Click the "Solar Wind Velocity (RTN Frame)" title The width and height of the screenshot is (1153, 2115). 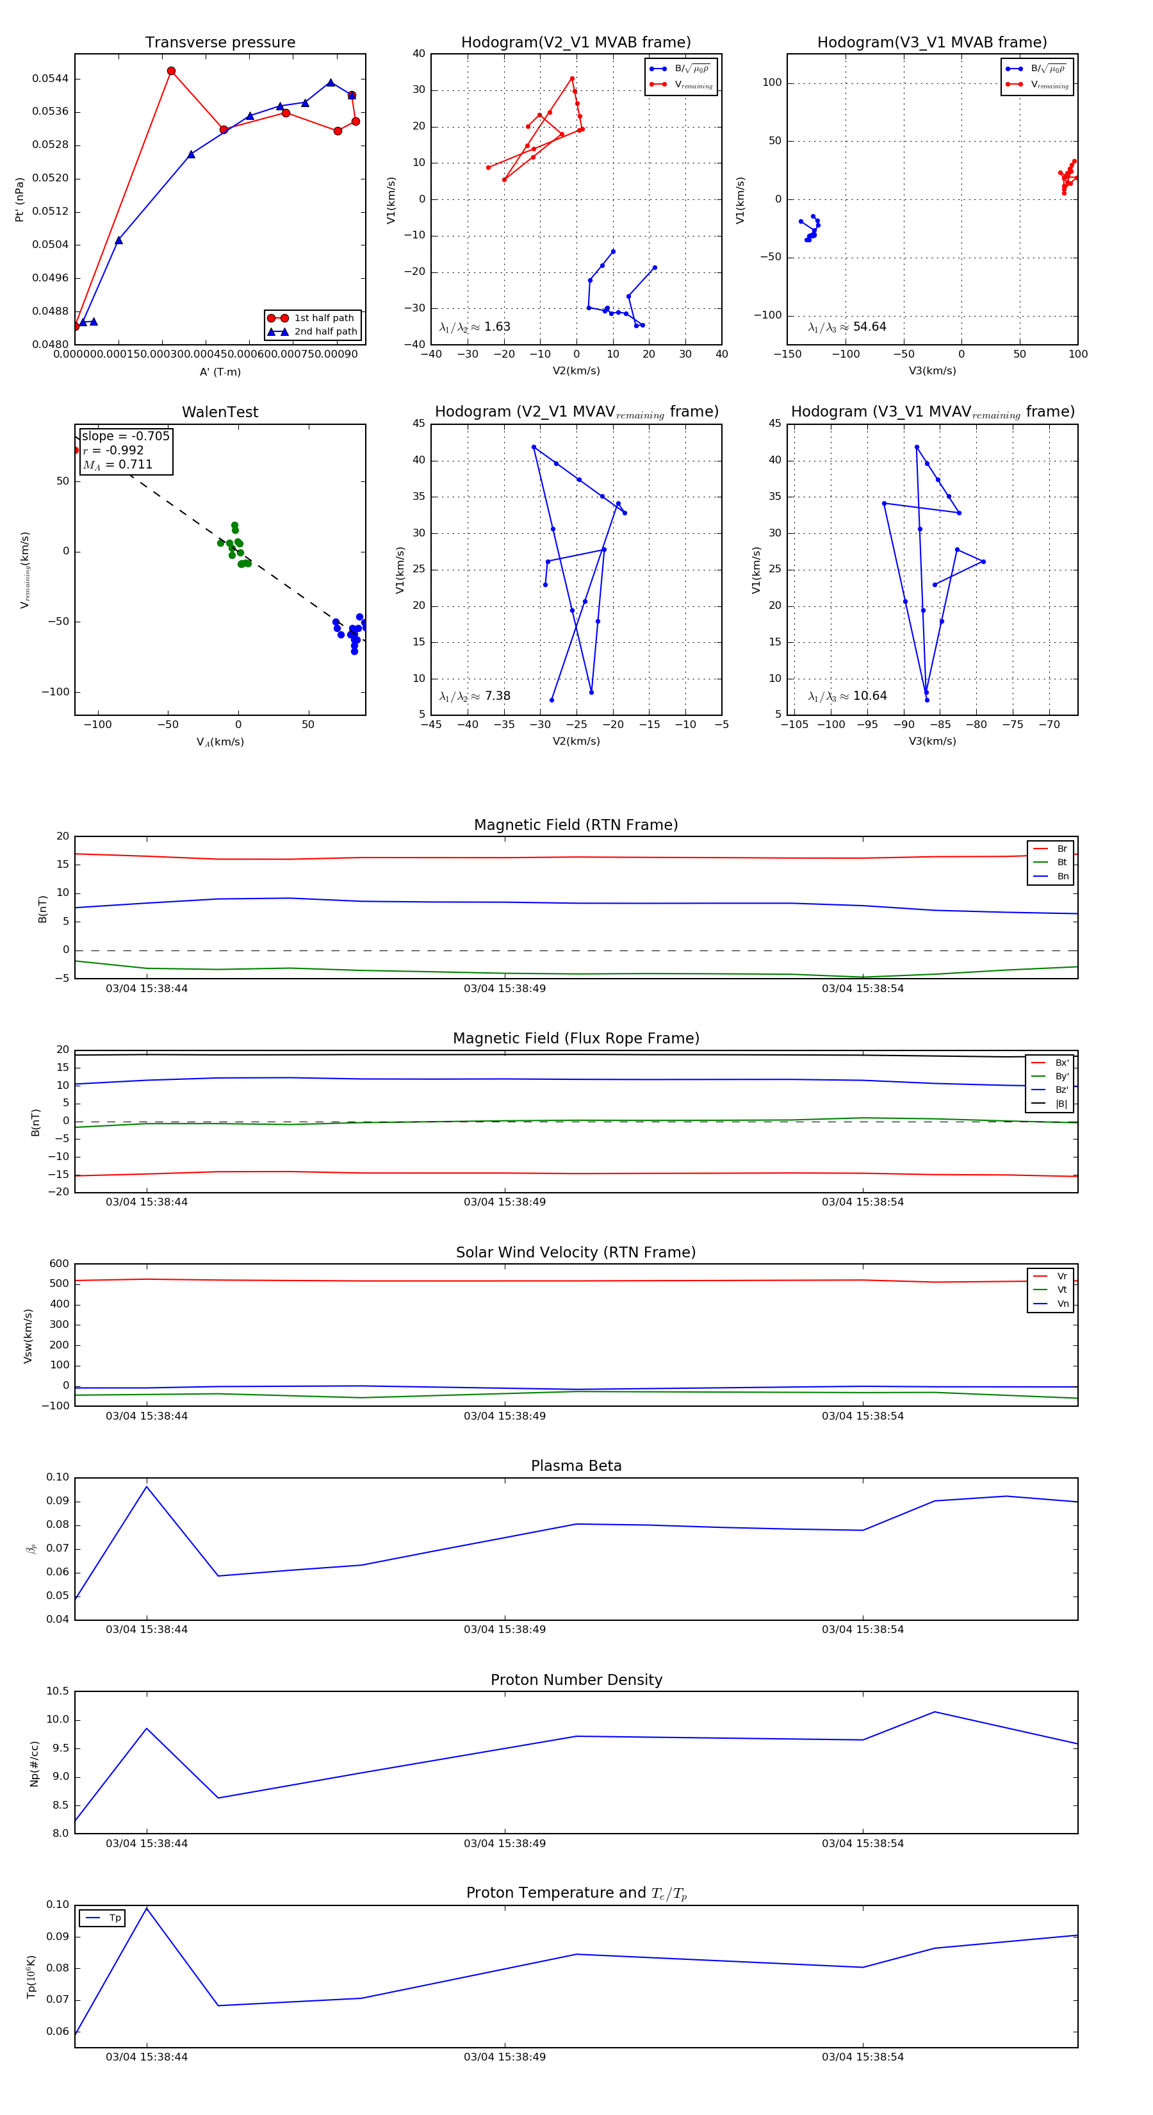pos(576,1252)
